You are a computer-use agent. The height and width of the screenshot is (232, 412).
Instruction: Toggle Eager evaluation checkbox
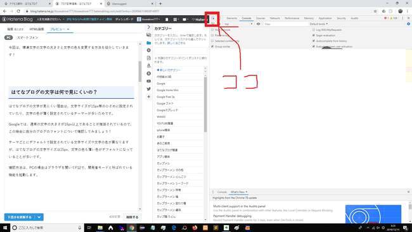pyautogui.click(x=314, y=35)
